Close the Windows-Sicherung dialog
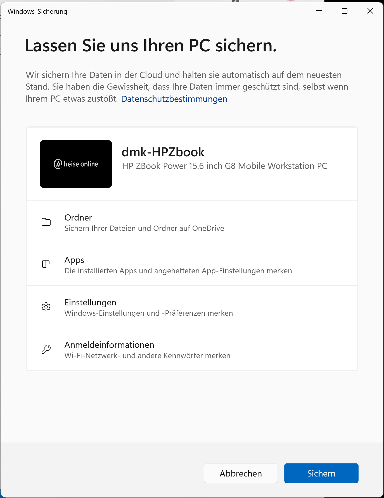 click(370, 11)
